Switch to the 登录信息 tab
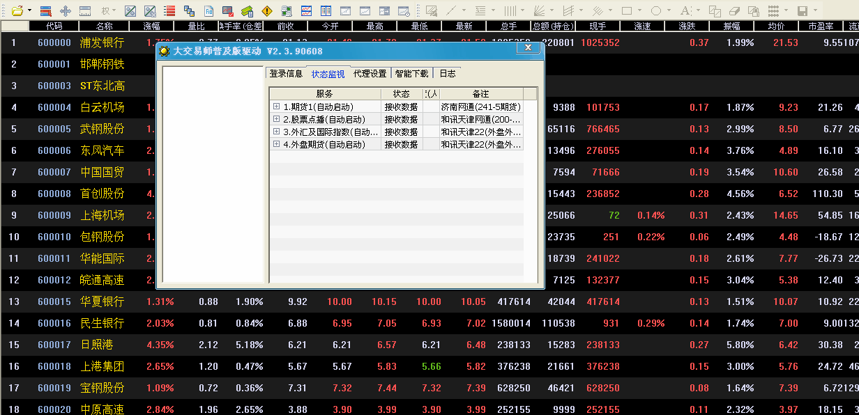 tap(286, 74)
